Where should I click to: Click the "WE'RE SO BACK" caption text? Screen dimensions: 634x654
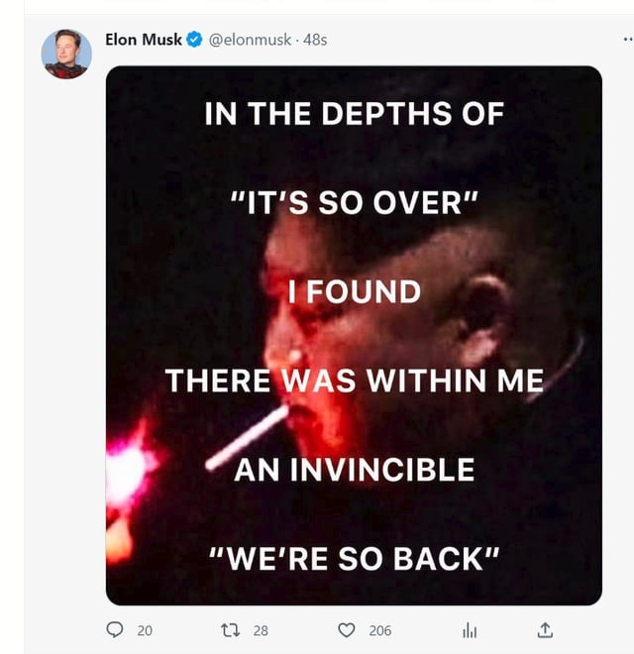(x=354, y=559)
